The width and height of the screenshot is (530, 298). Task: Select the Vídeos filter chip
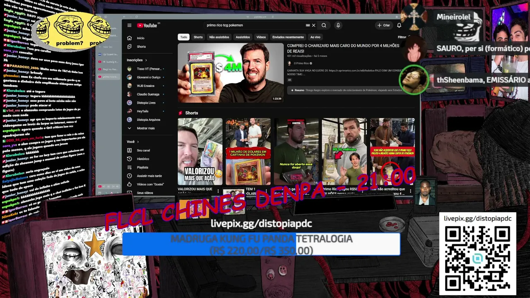261,37
